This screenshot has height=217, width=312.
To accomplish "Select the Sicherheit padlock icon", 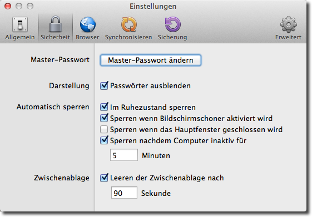I will pos(55,24).
